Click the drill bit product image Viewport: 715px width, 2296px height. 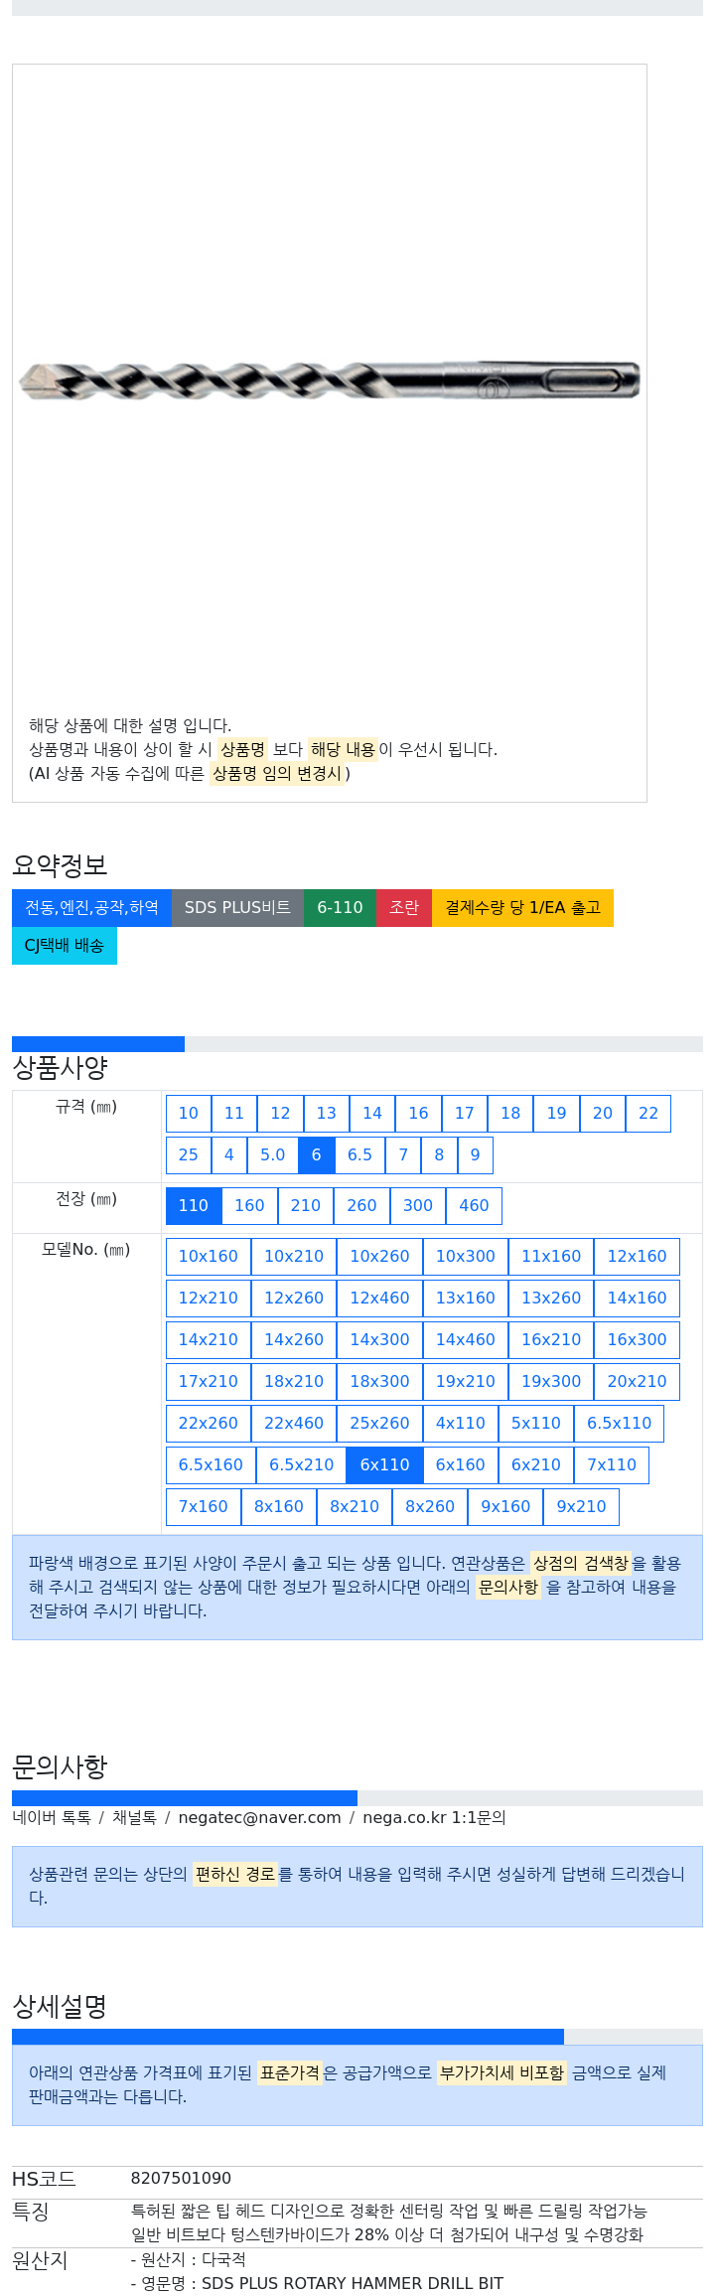click(329, 381)
